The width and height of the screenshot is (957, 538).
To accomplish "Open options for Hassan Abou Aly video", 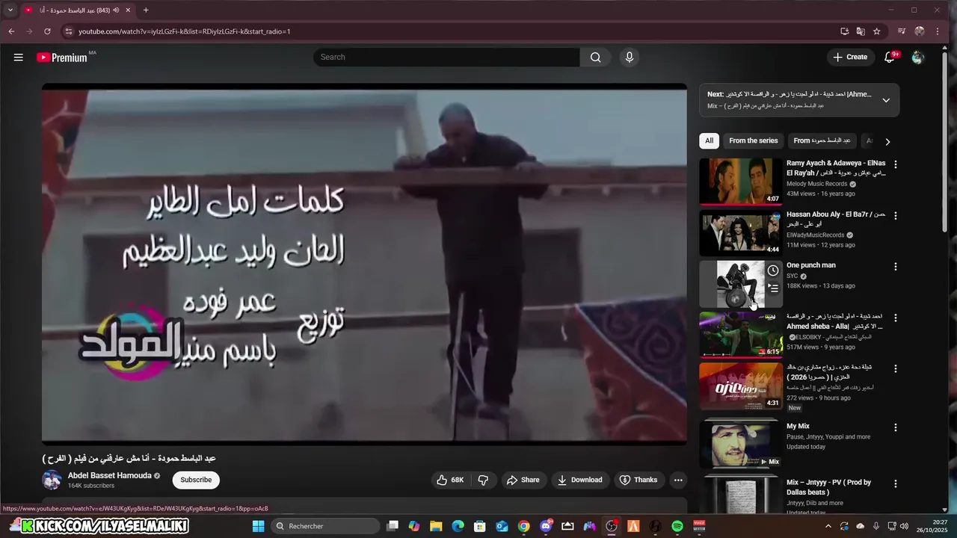I will [895, 215].
